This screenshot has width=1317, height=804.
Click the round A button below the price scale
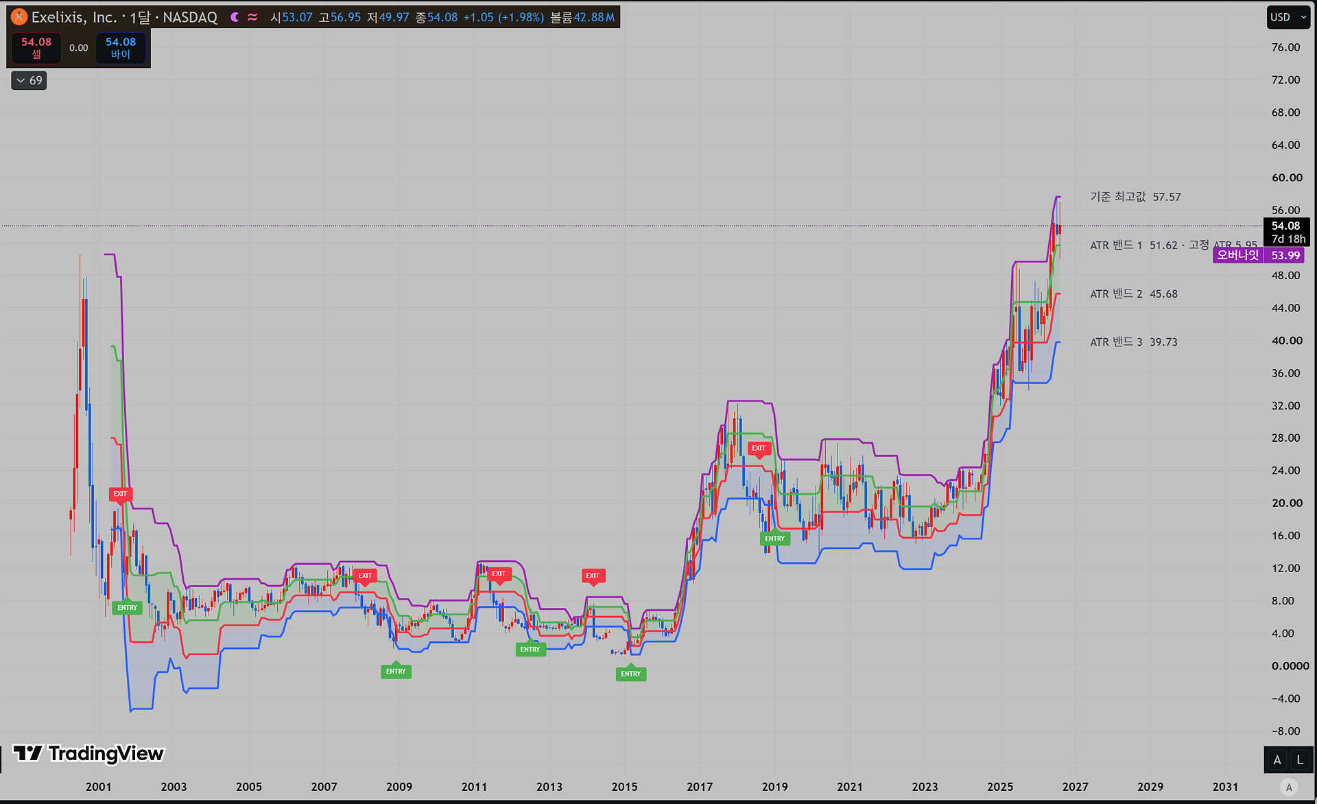[x=1289, y=788]
